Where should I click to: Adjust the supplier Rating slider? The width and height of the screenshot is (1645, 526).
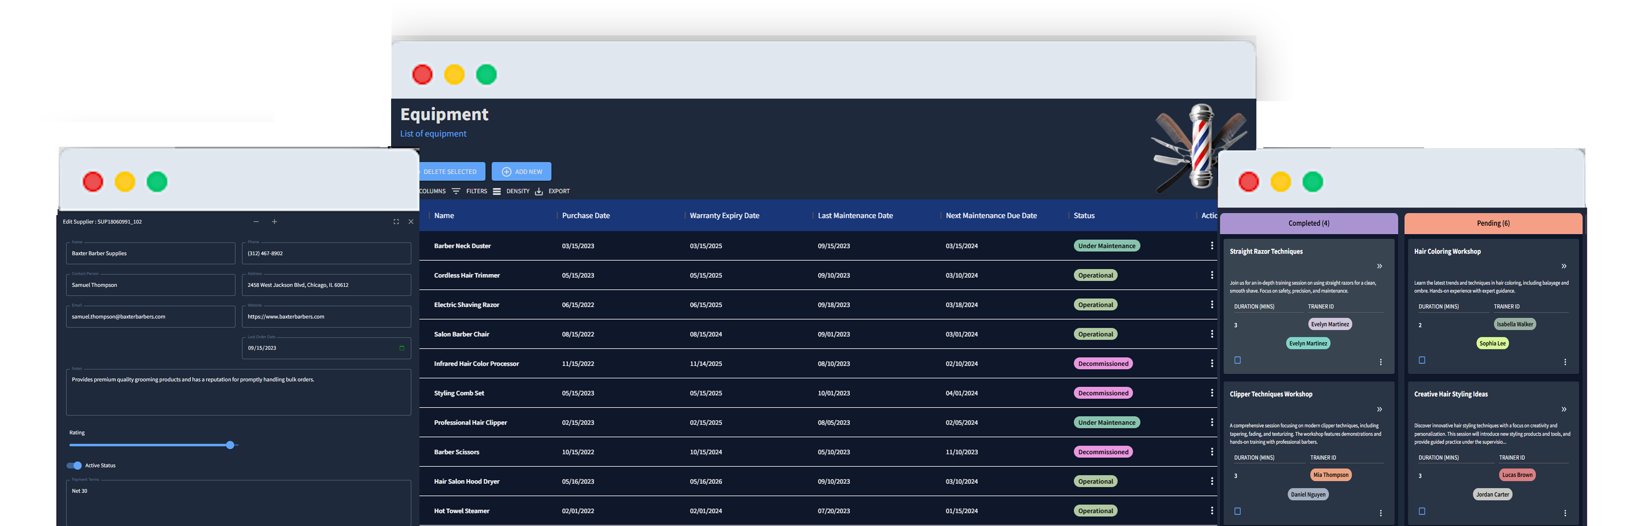(x=230, y=445)
